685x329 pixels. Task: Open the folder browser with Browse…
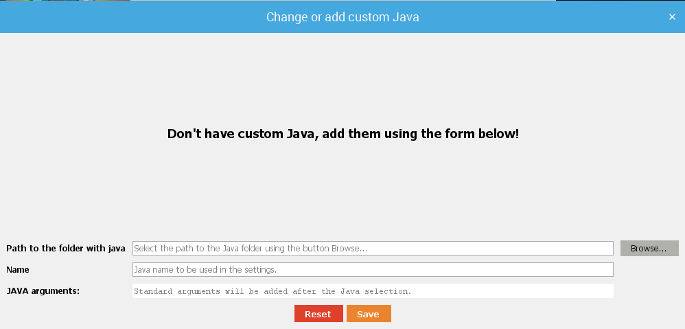pos(649,248)
